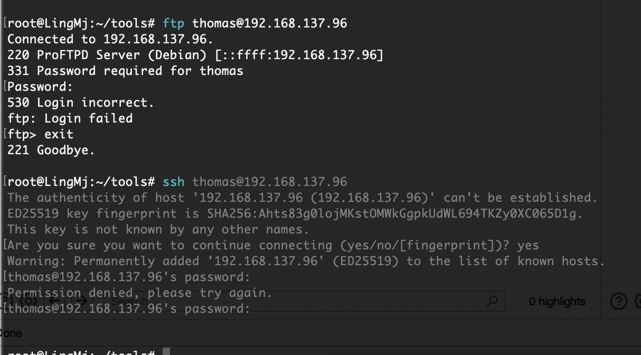Click the '331 Password required for thomas' line
This screenshot has height=355, width=641.
pyautogui.click(x=125, y=71)
